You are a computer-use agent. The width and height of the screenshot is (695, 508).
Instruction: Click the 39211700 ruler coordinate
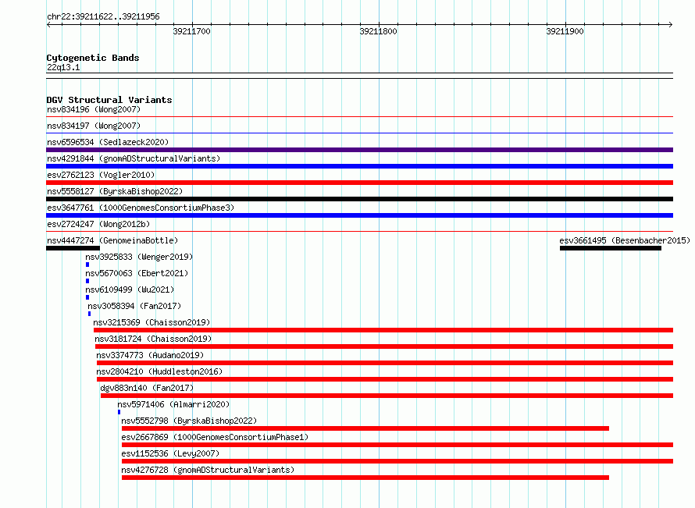(x=191, y=31)
